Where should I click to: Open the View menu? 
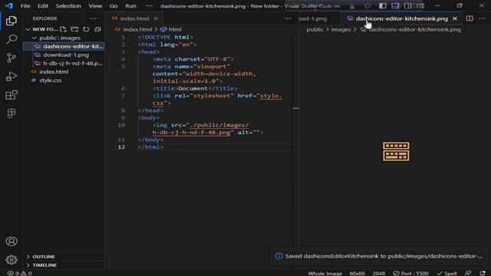click(95, 5)
